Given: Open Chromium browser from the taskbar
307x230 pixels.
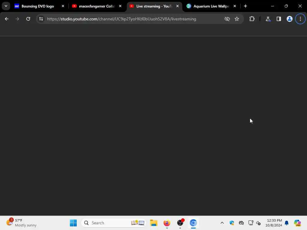Looking at the screenshot, I should click(x=193, y=223).
